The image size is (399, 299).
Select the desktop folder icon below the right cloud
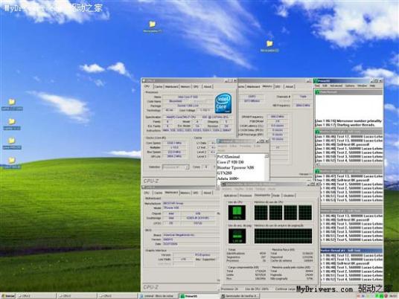(269, 46)
